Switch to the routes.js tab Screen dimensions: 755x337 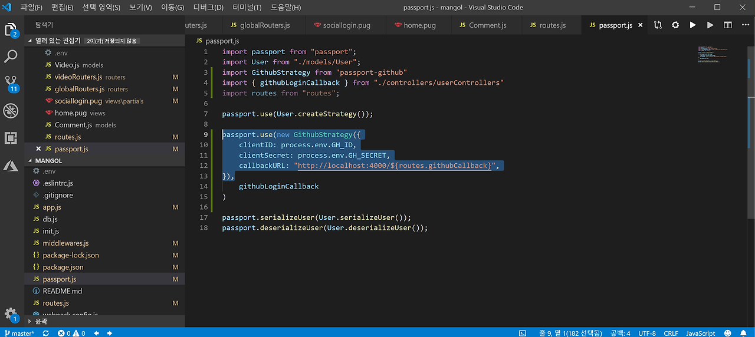[552, 25]
